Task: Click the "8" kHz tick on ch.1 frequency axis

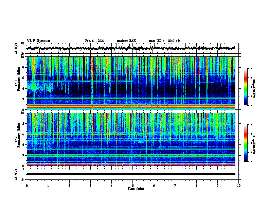Action: click(x=23, y=67)
